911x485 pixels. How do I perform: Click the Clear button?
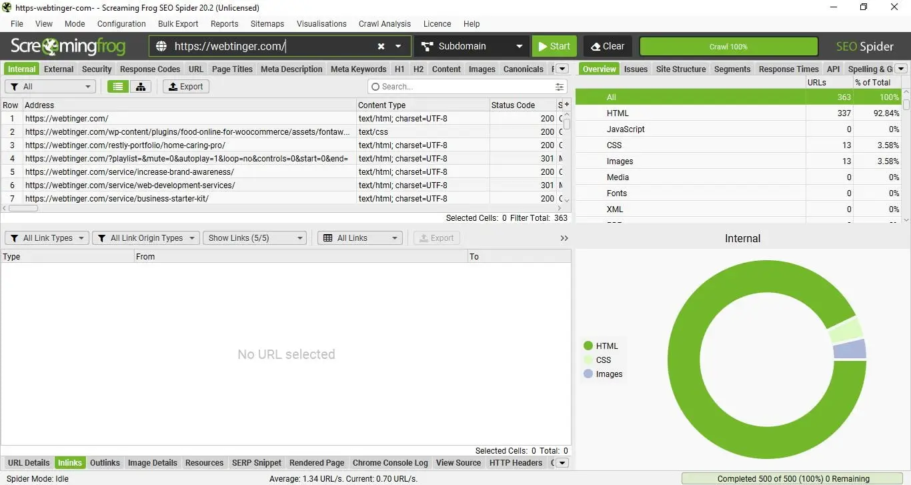point(608,47)
